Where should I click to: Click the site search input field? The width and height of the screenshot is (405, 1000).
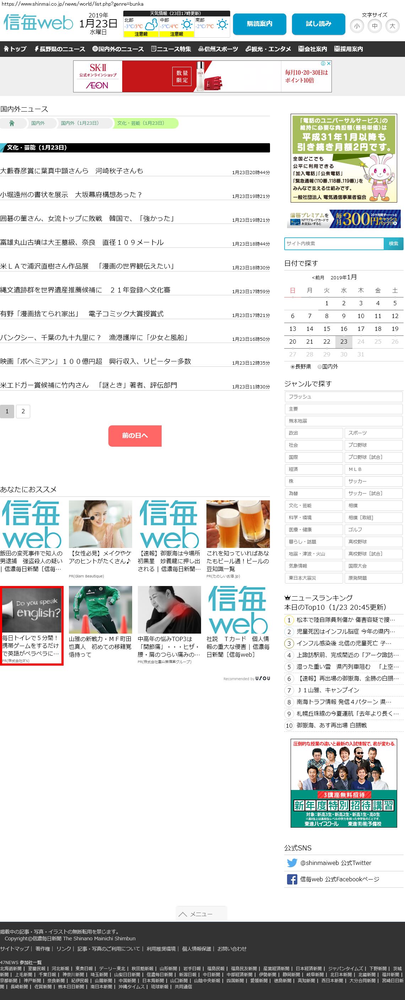(334, 243)
